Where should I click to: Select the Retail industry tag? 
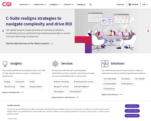(22, 86)
